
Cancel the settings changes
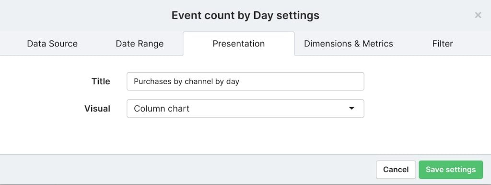396,170
